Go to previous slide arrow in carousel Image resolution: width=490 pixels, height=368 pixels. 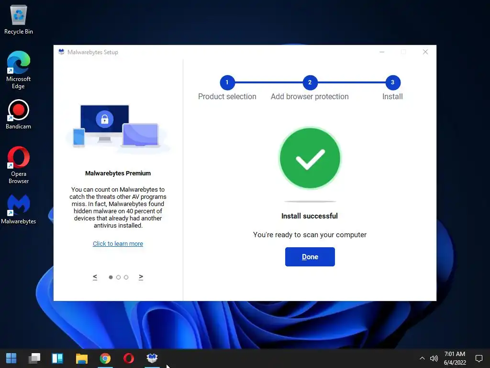[x=95, y=277]
